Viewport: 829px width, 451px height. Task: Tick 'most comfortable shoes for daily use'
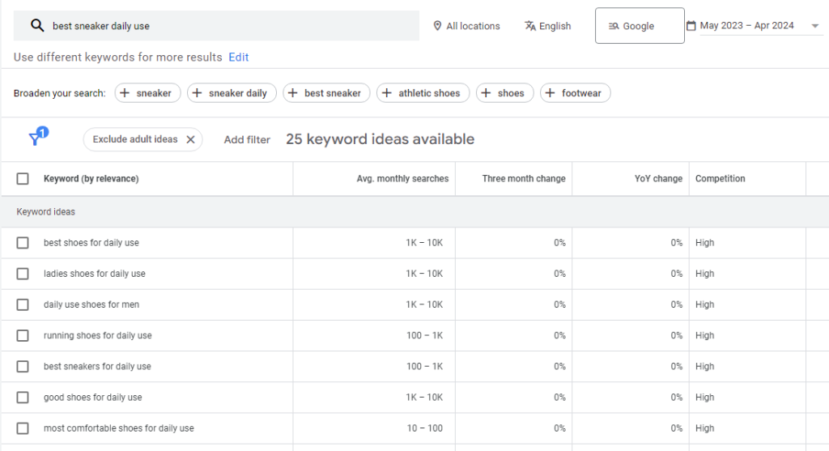(23, 428)
